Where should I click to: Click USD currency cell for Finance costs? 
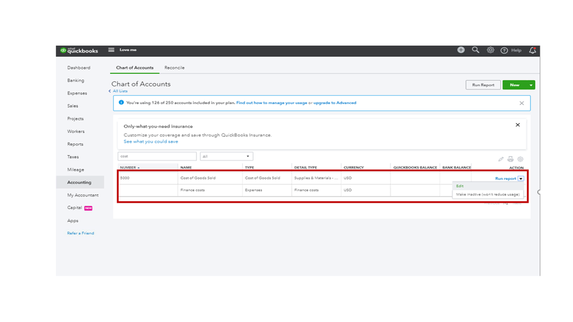[348, 190]
